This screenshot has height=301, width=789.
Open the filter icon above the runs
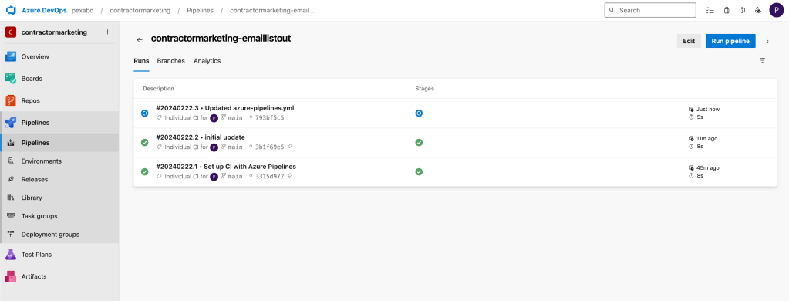[762, 60]
